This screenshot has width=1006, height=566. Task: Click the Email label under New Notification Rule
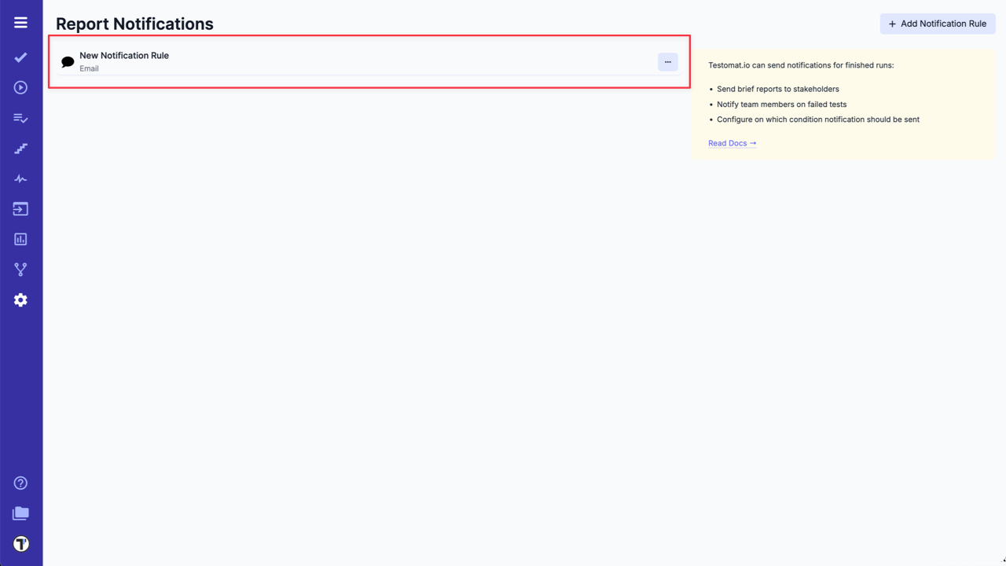(x=89, y=68)
